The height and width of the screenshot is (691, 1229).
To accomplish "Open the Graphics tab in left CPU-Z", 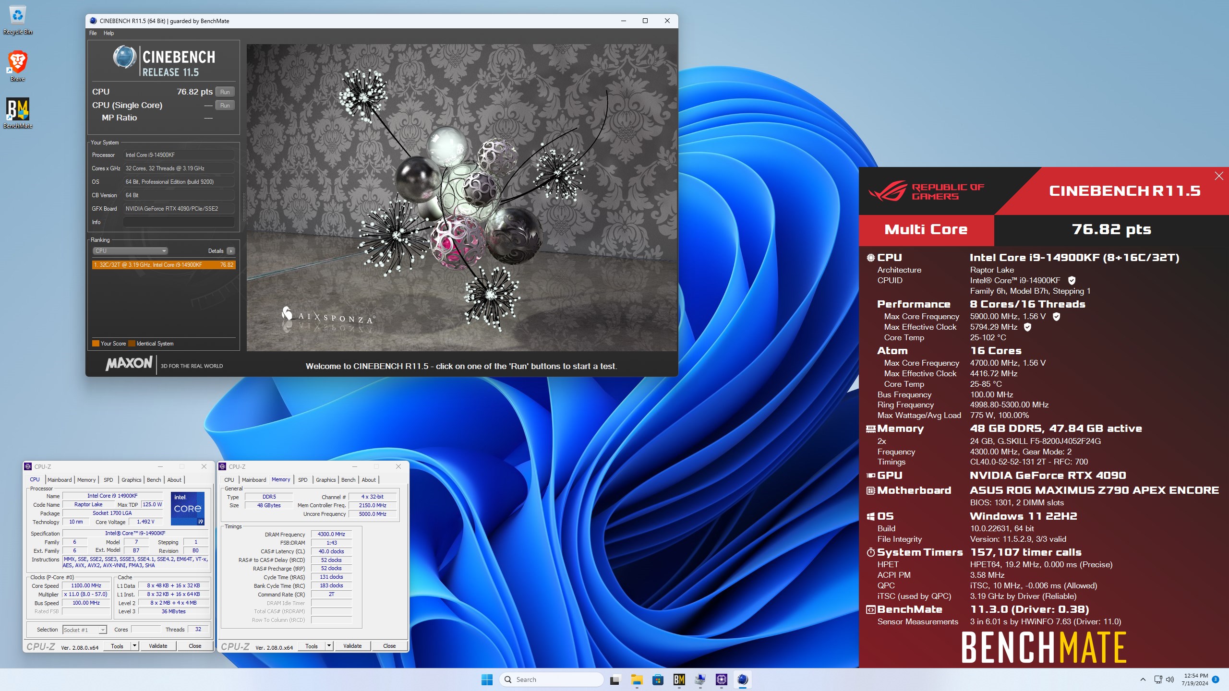I will 131,480.
